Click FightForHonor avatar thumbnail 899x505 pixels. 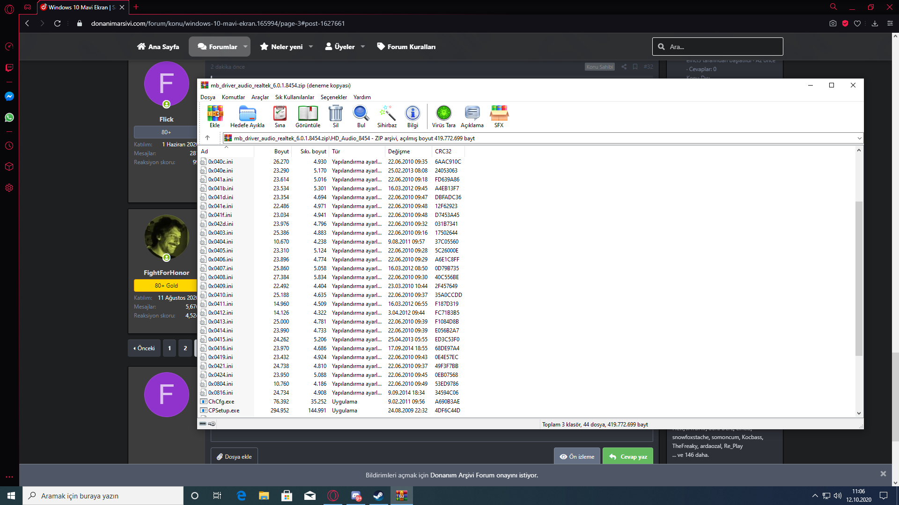[166, 238]
